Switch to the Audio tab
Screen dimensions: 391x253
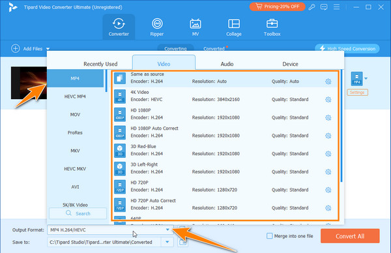click(x=227, y=64)
